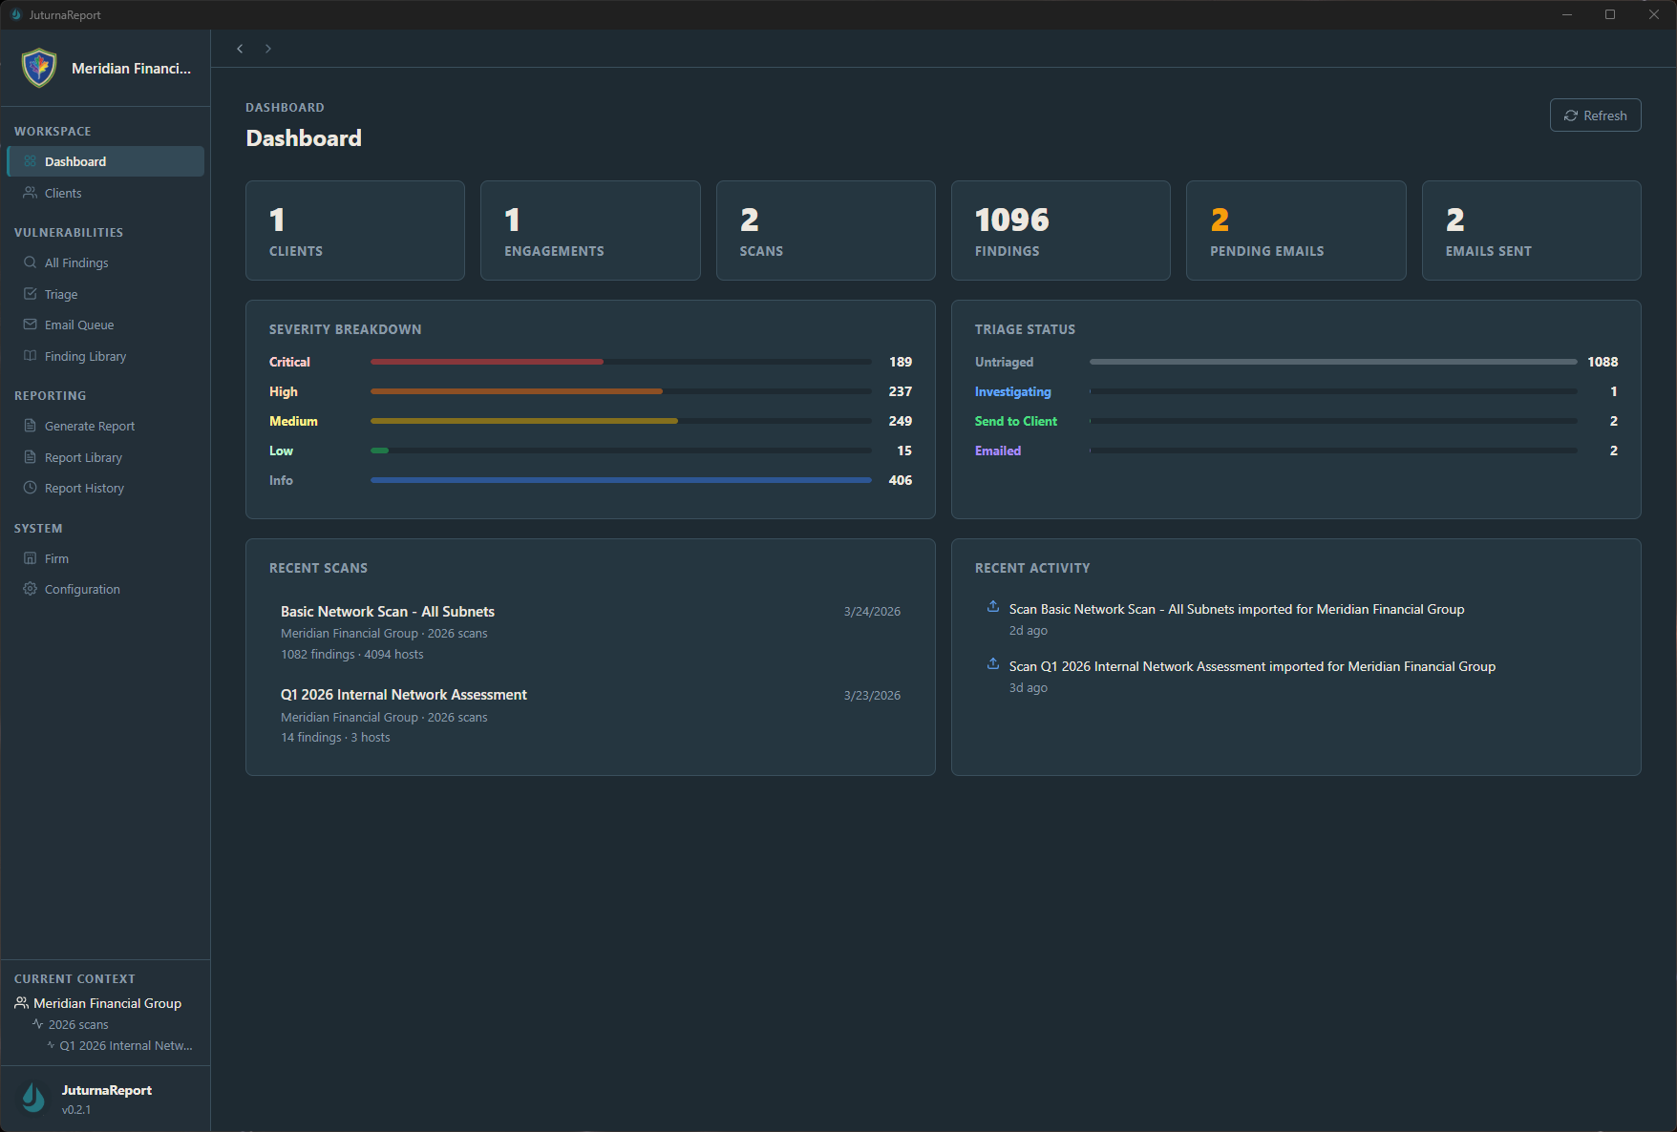Image resolution: width=1677 pixels, height=1132 pixels.
Task: Open Basic Network Scan - All Subnets
Action: click(x=388, y=611)
